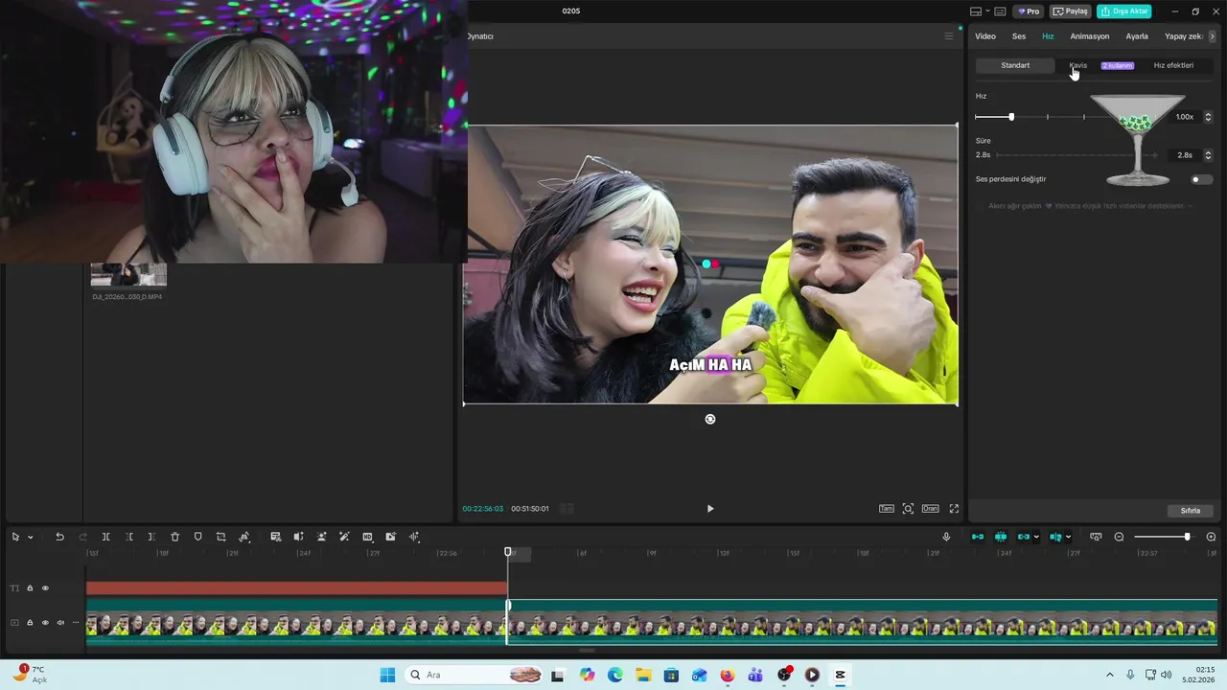Click the person cutout icon in timeline toolbar

click(321, 537)
